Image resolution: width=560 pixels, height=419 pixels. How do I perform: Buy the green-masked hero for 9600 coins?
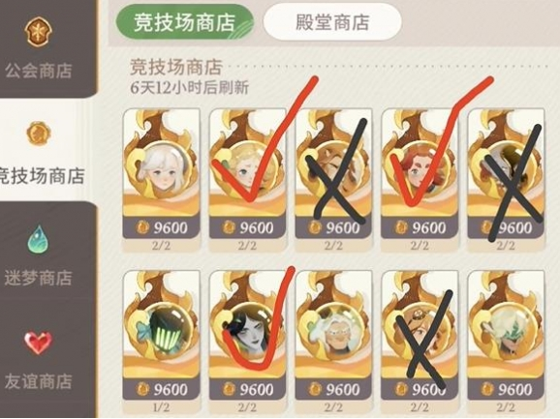pyautogui.click(x=161, y=389)
